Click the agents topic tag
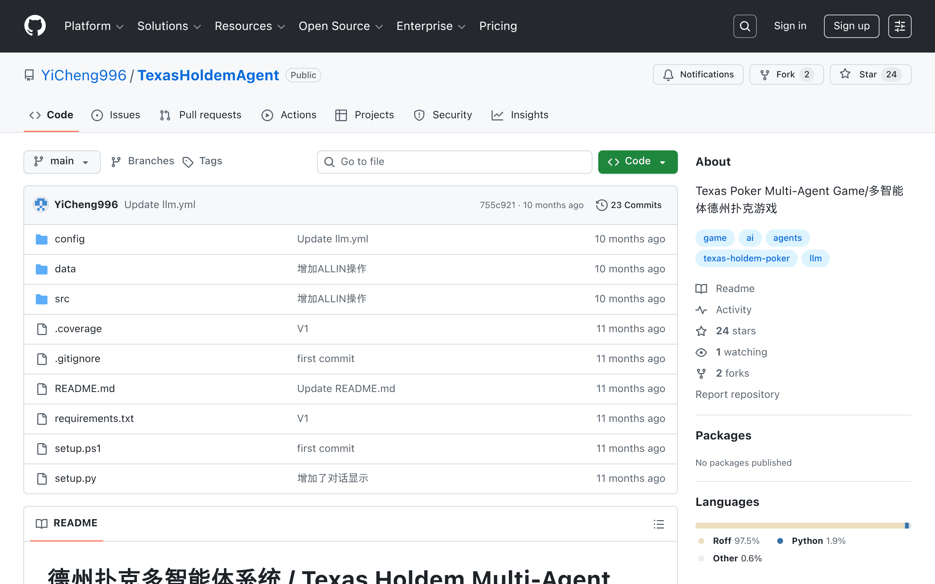 point(787,238)
